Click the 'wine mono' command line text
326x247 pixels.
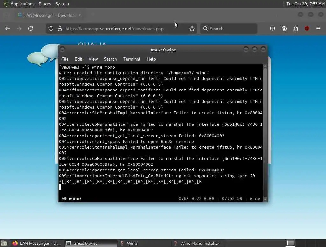point(103,67)
